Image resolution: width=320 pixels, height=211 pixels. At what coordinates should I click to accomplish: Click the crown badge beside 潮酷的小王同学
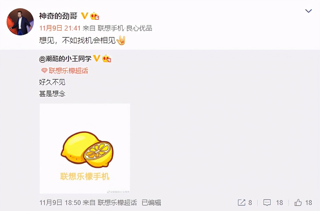106,59
